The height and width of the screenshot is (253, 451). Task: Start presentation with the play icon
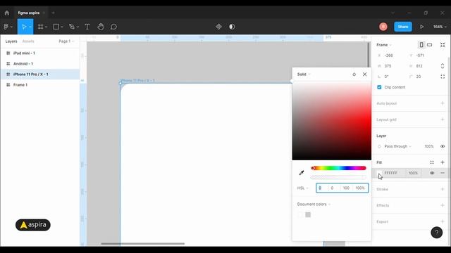click(421, 27)
